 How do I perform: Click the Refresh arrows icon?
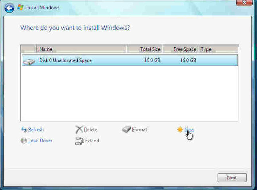point(24,130)
